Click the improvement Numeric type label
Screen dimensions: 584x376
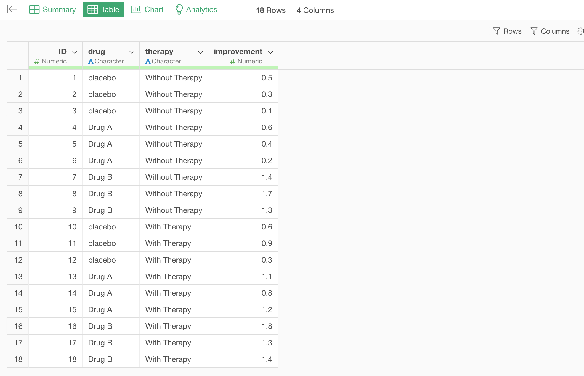(x=246, y=61)
